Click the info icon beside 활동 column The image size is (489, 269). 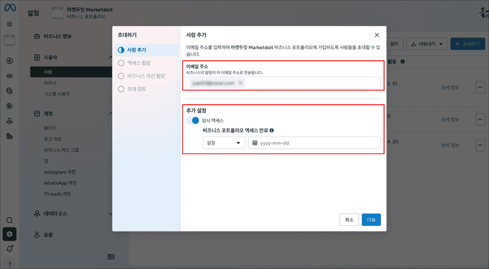coord(403,62)
